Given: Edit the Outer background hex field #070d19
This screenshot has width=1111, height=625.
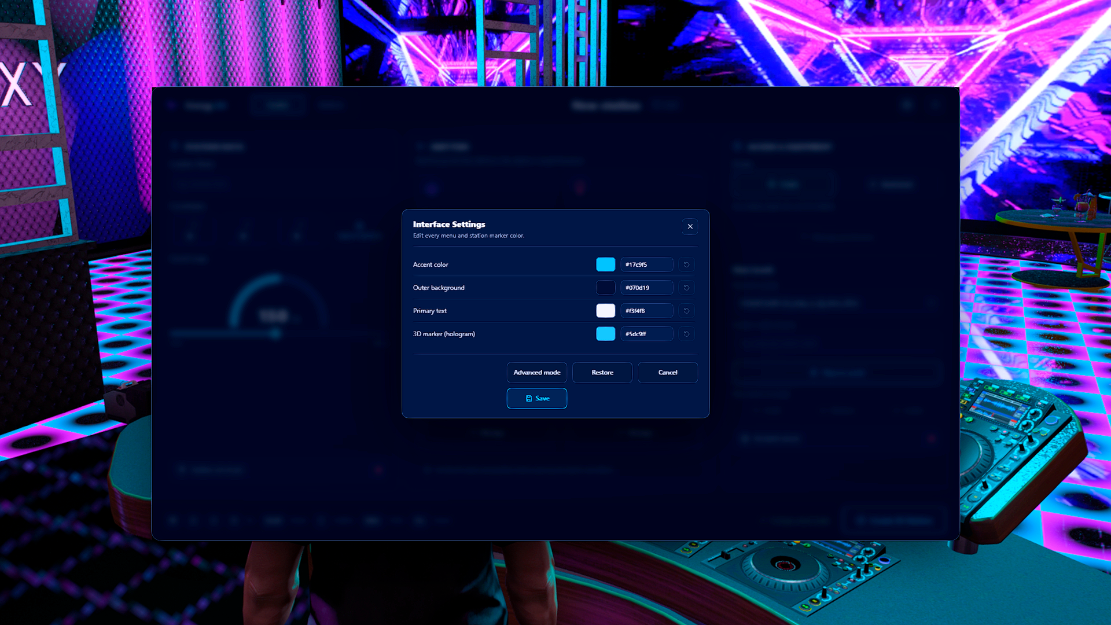Looking at the screenshot, I should pos(647,288).
